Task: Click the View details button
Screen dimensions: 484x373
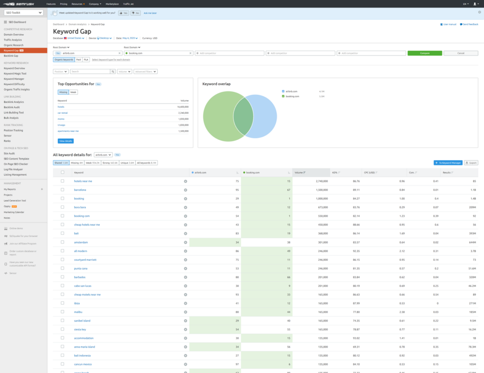Action: coord(66,141)
